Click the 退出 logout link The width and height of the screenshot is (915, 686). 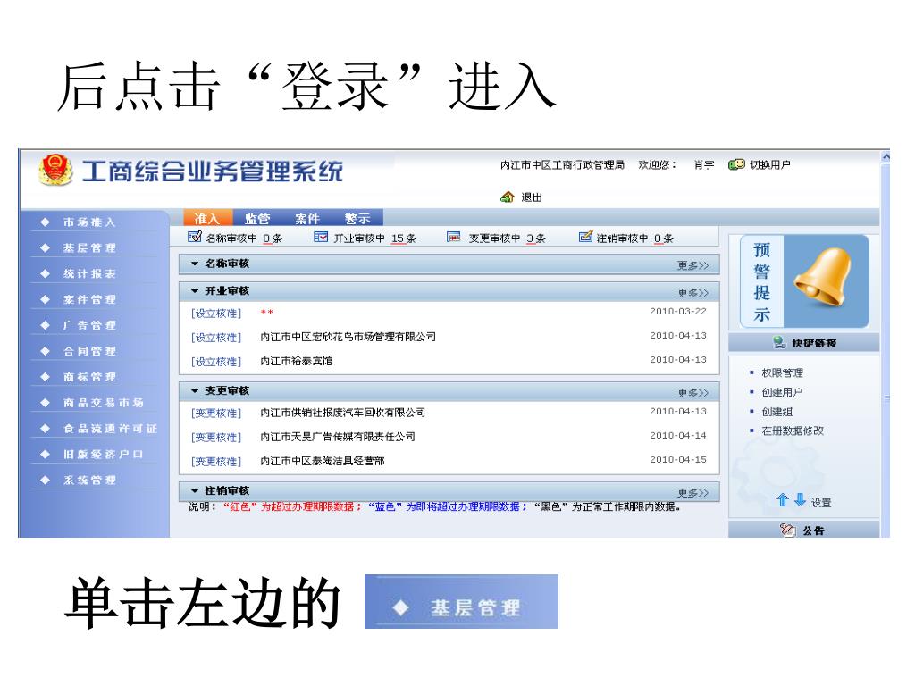click(532, 197)
